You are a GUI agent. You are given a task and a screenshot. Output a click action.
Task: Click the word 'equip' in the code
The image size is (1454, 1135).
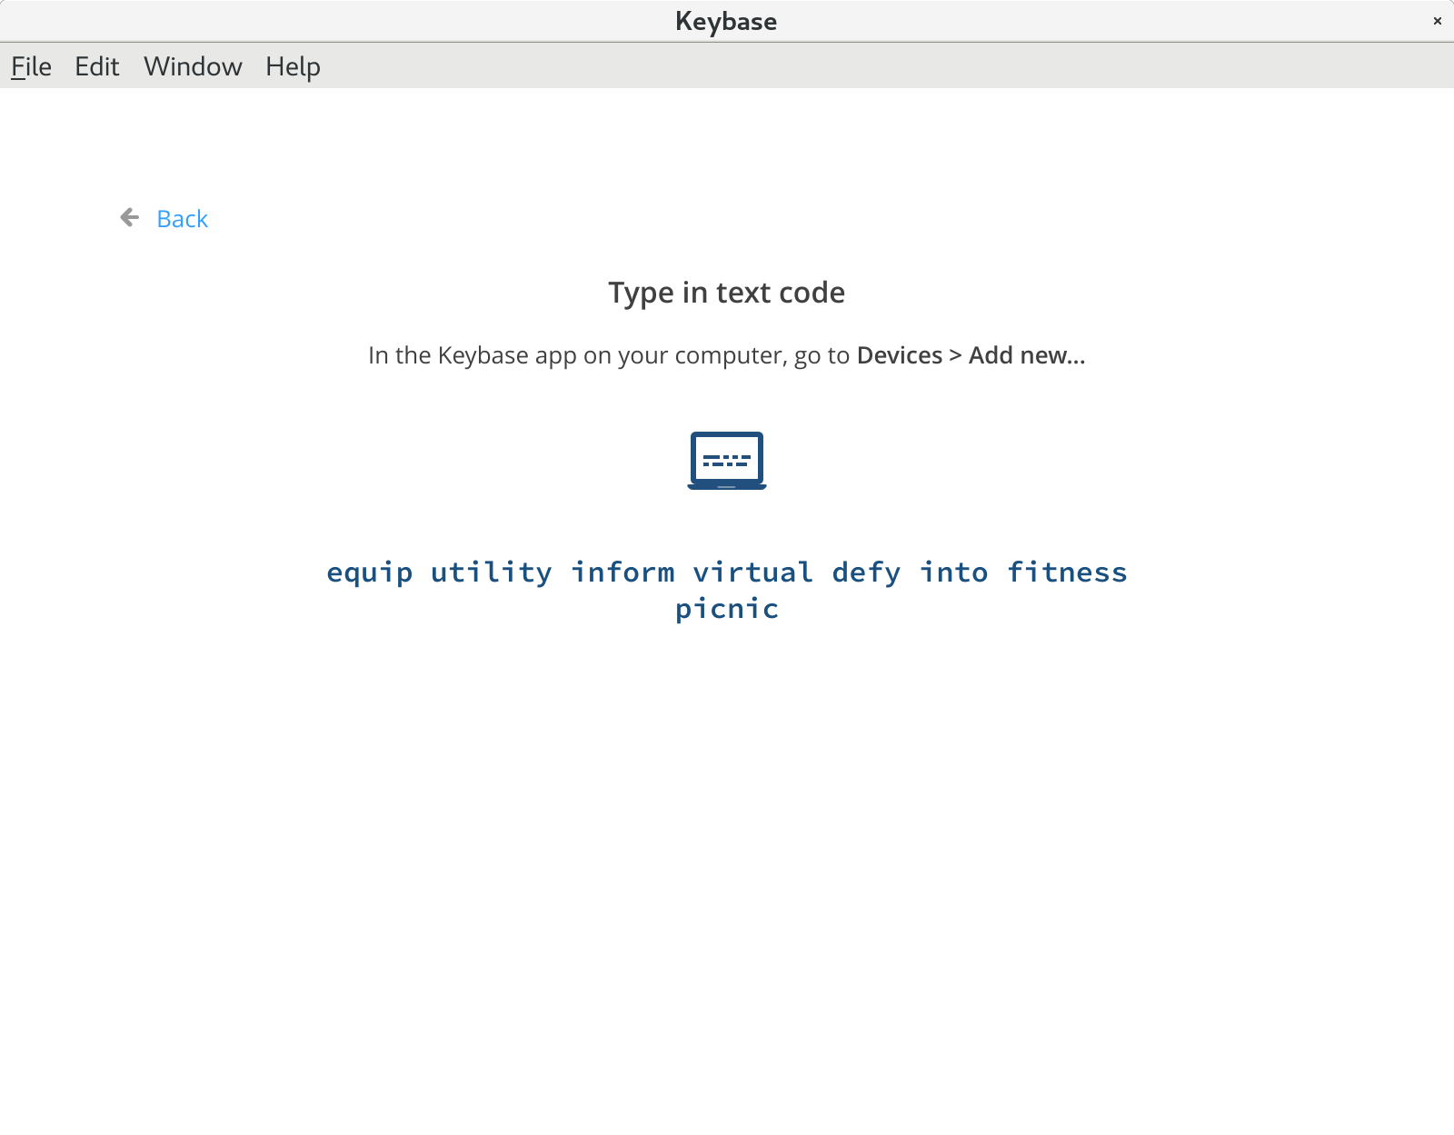click(370, 572)
